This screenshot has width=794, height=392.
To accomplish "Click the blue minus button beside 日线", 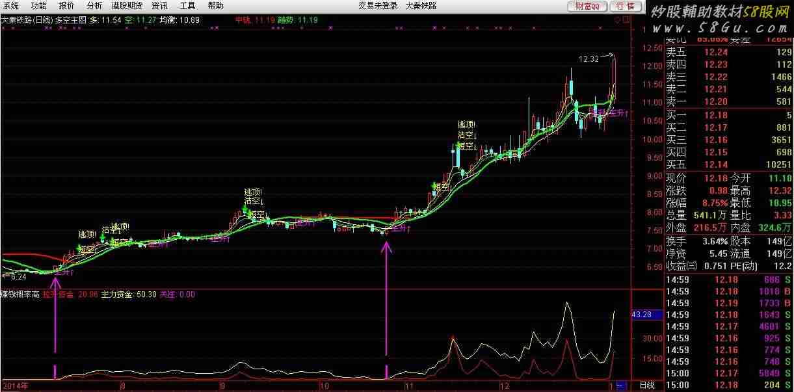I will 620,385.
